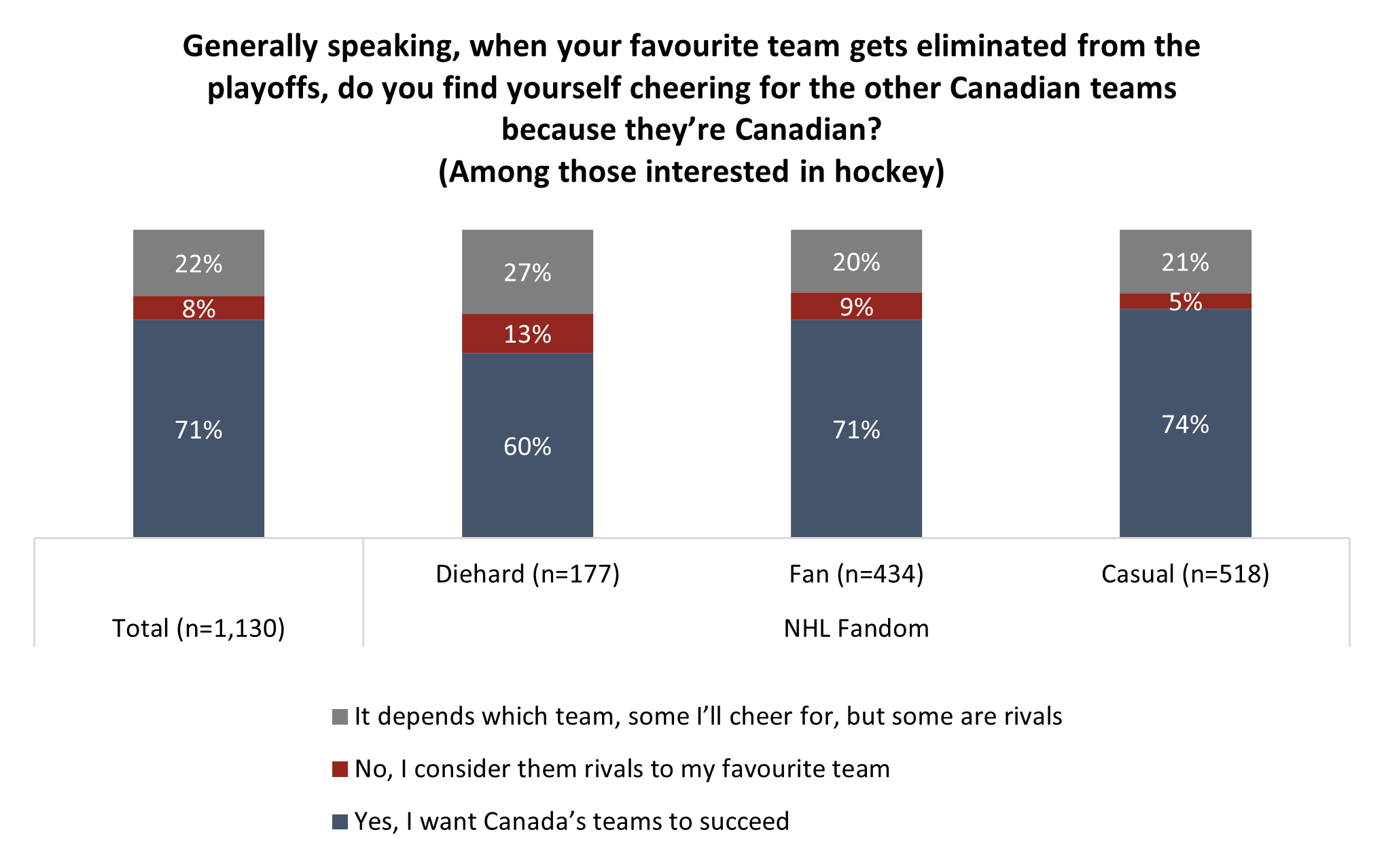1384x862 pixels.
Task: Select the blue 60% segment in Diehard bar
Action: [x=527, y=445]
